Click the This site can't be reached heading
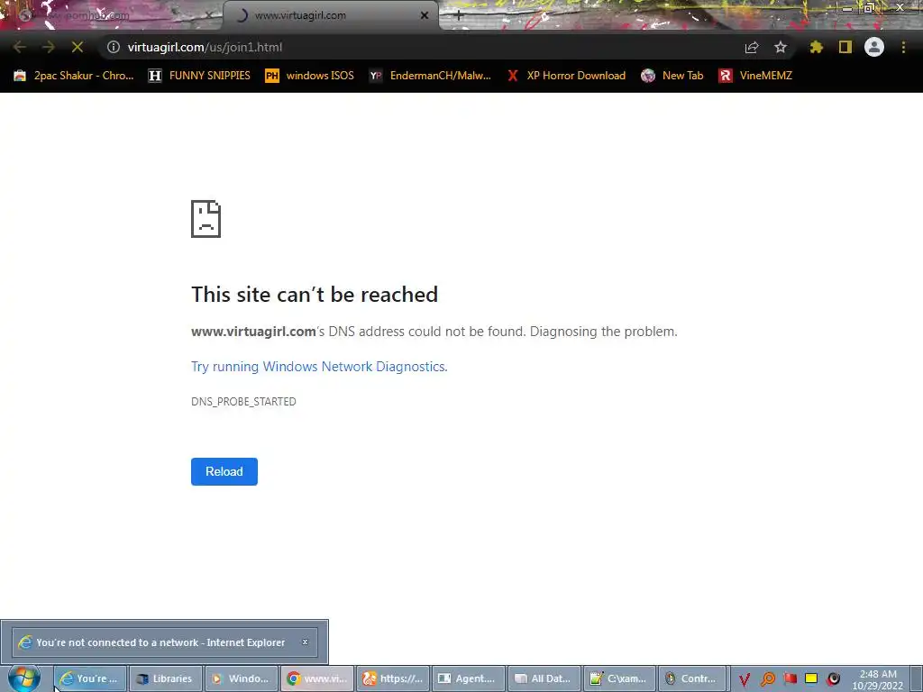Viewport: 923px width, 692px height. pos(315,295)
